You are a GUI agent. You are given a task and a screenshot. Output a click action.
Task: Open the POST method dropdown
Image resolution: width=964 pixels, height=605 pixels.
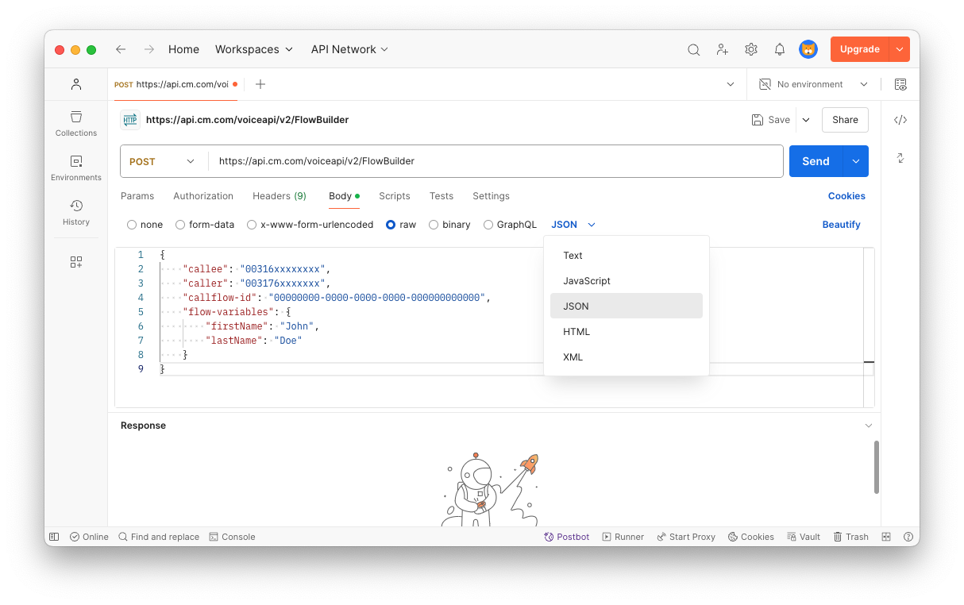[x=163, y=161]
